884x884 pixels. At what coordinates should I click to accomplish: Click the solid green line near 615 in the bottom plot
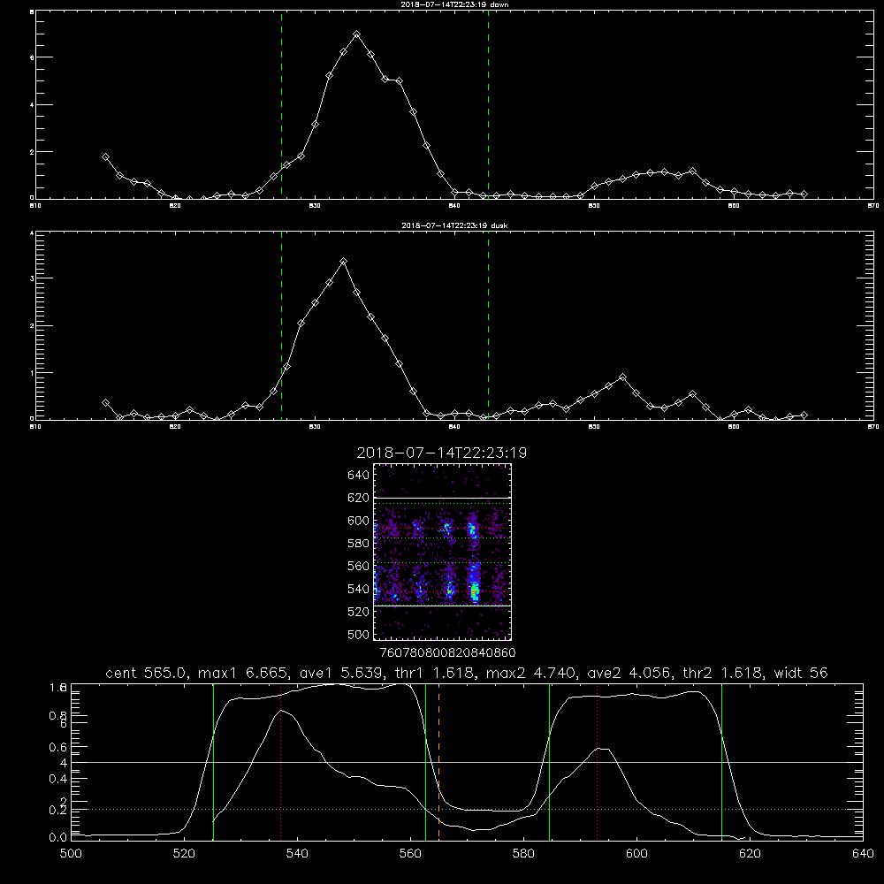point(721,761)
